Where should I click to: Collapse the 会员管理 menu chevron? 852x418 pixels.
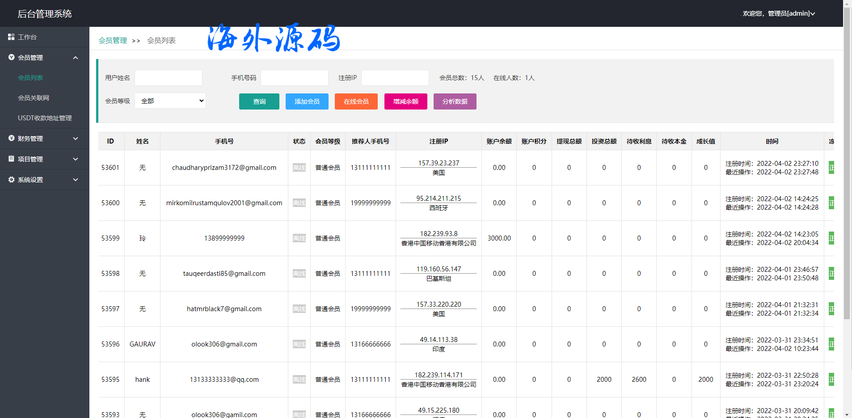point(76,58)
